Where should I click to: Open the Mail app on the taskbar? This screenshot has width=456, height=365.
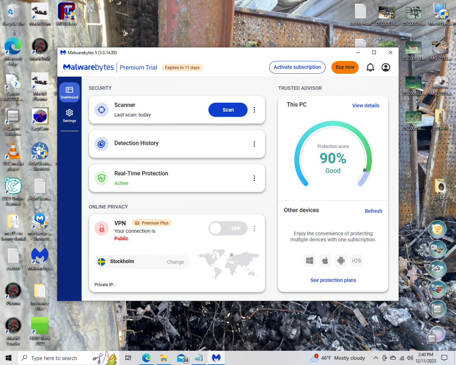click(x=182, y=358)
